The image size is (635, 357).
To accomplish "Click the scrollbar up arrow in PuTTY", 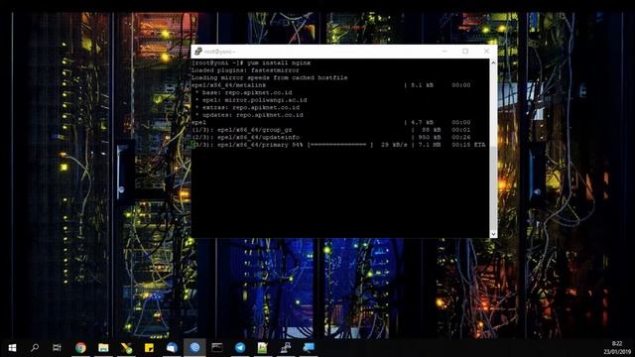I will (x=493, y=62).
